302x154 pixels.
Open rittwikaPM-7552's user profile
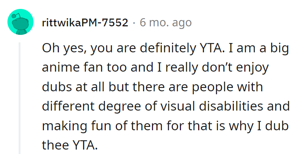[x=85, y=23]
